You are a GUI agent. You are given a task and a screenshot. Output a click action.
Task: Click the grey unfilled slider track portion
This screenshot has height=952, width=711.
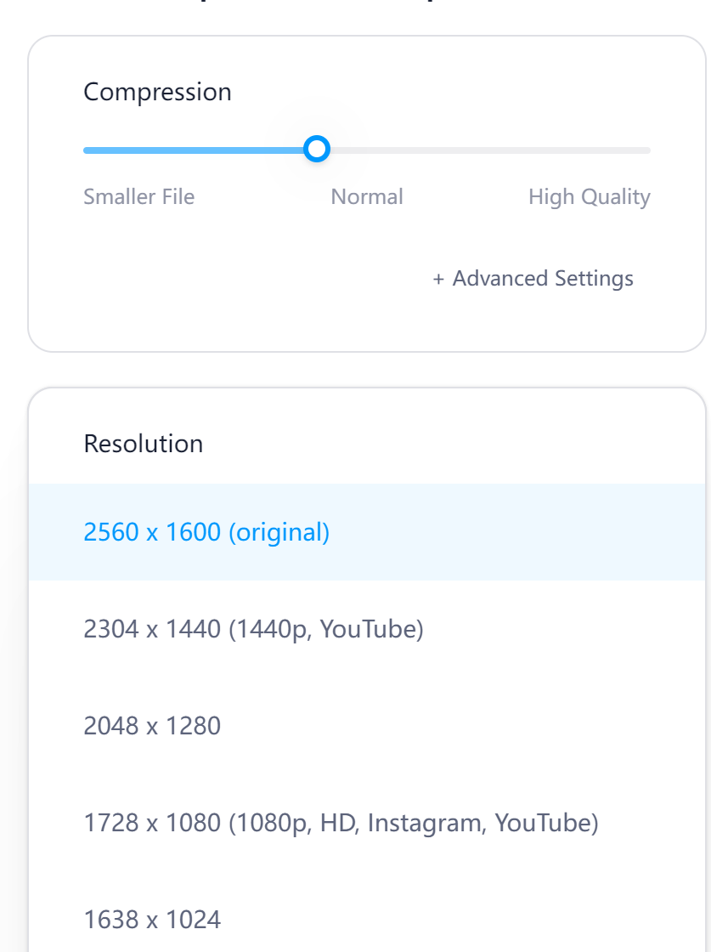tap(490, 150)
